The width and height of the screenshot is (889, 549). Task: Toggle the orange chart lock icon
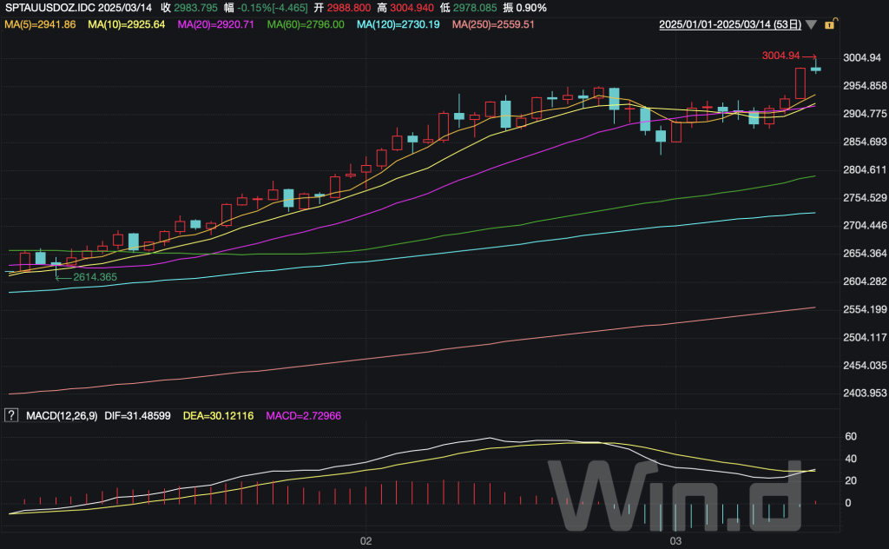(829, 24)
